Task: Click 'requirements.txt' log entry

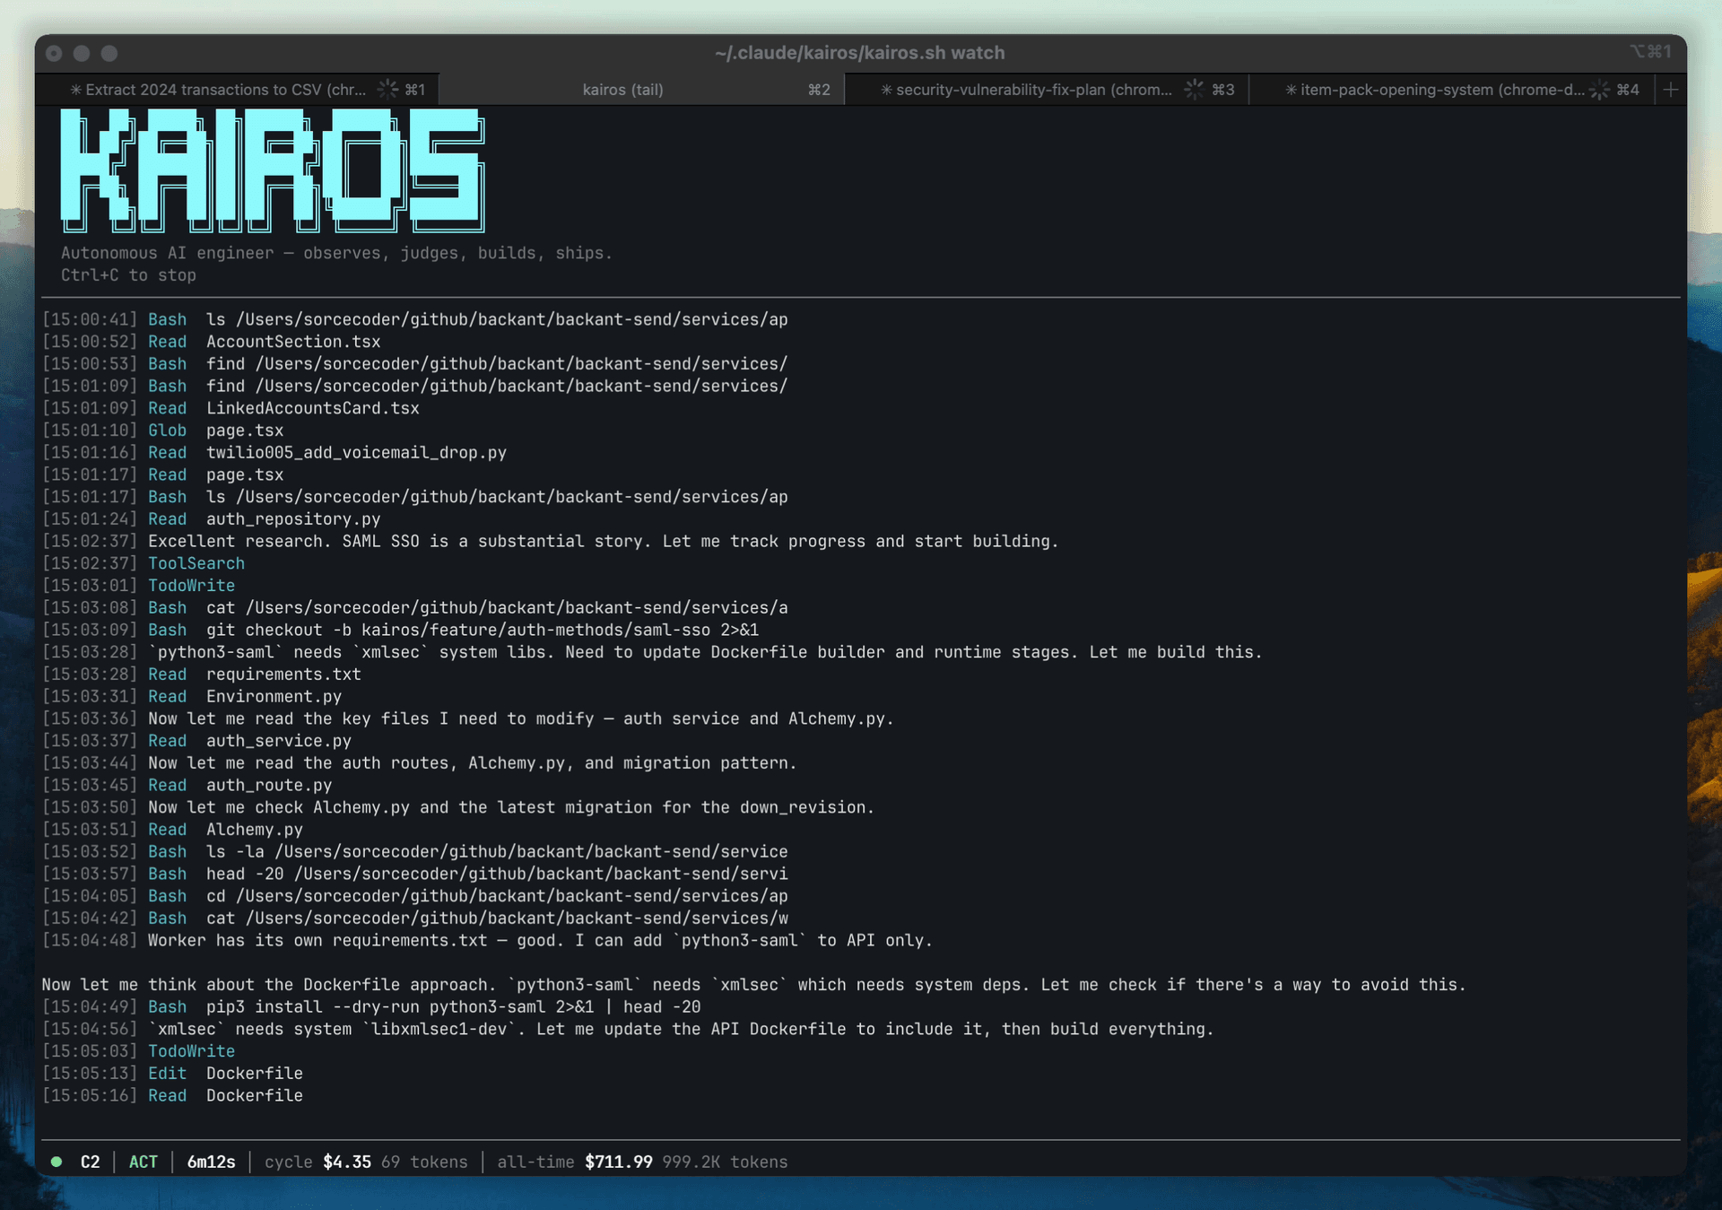Action: [283, 675]
